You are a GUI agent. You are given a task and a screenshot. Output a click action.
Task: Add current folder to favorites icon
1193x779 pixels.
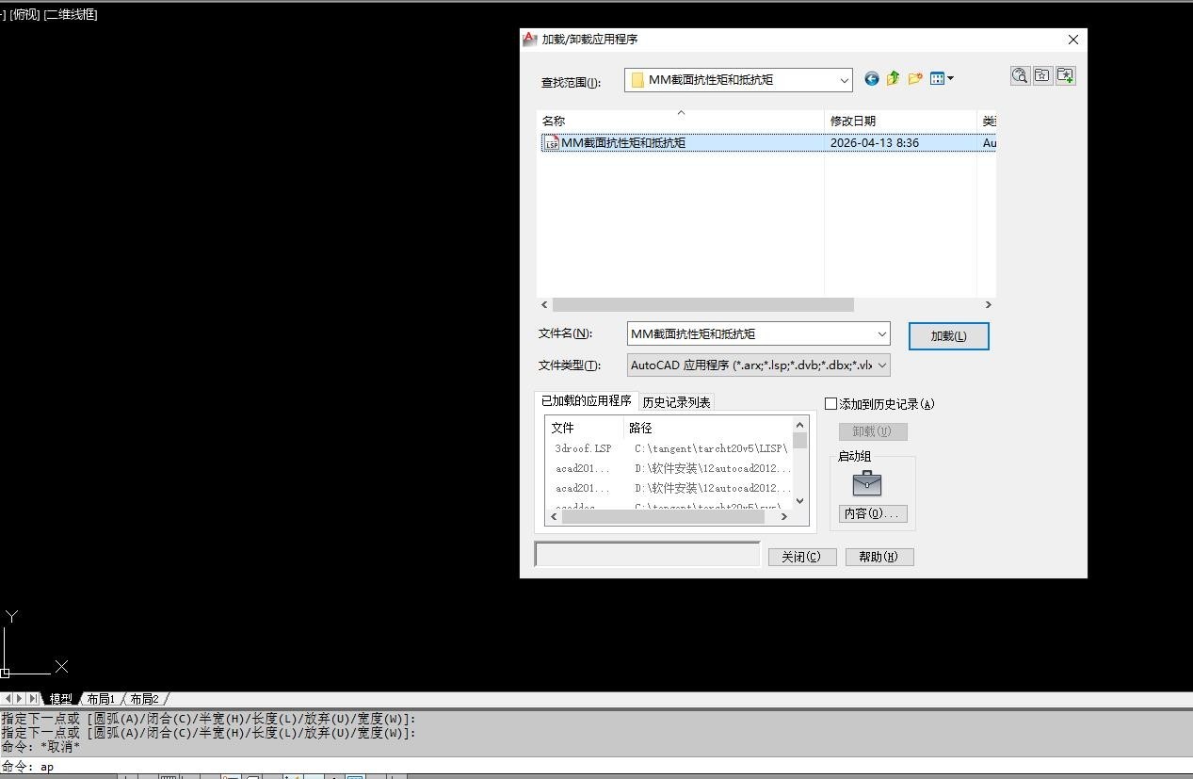1065,76
